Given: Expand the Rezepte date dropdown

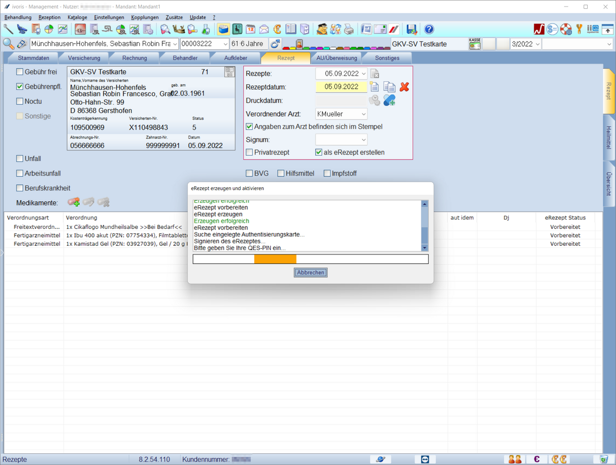Looking at the screenshot, I should (x=364, y=73).
